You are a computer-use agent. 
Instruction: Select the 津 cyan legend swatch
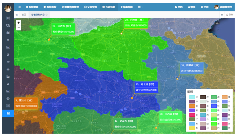pos(192,97)
